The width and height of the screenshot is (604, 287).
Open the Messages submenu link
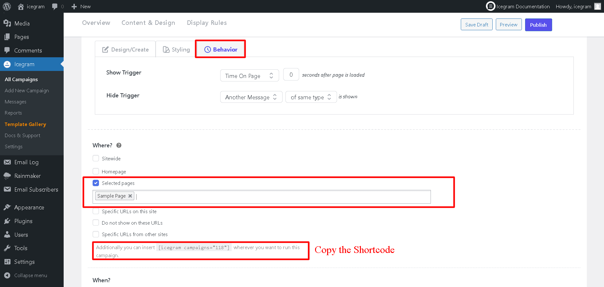click(16, 101)
